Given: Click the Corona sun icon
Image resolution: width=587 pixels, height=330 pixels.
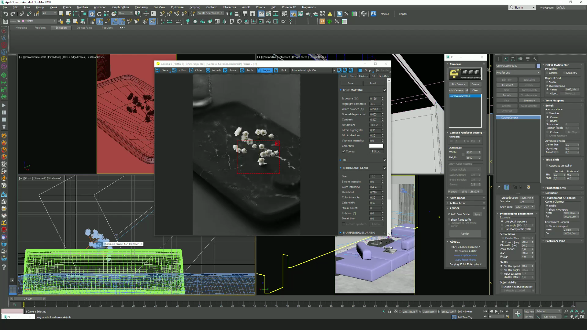Looking at the screenshot, I should tap(195, 21).
